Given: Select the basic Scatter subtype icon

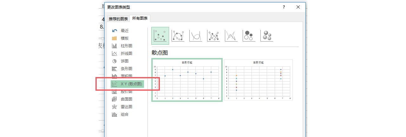Looking at the screenshot, I should click(160, 36).
